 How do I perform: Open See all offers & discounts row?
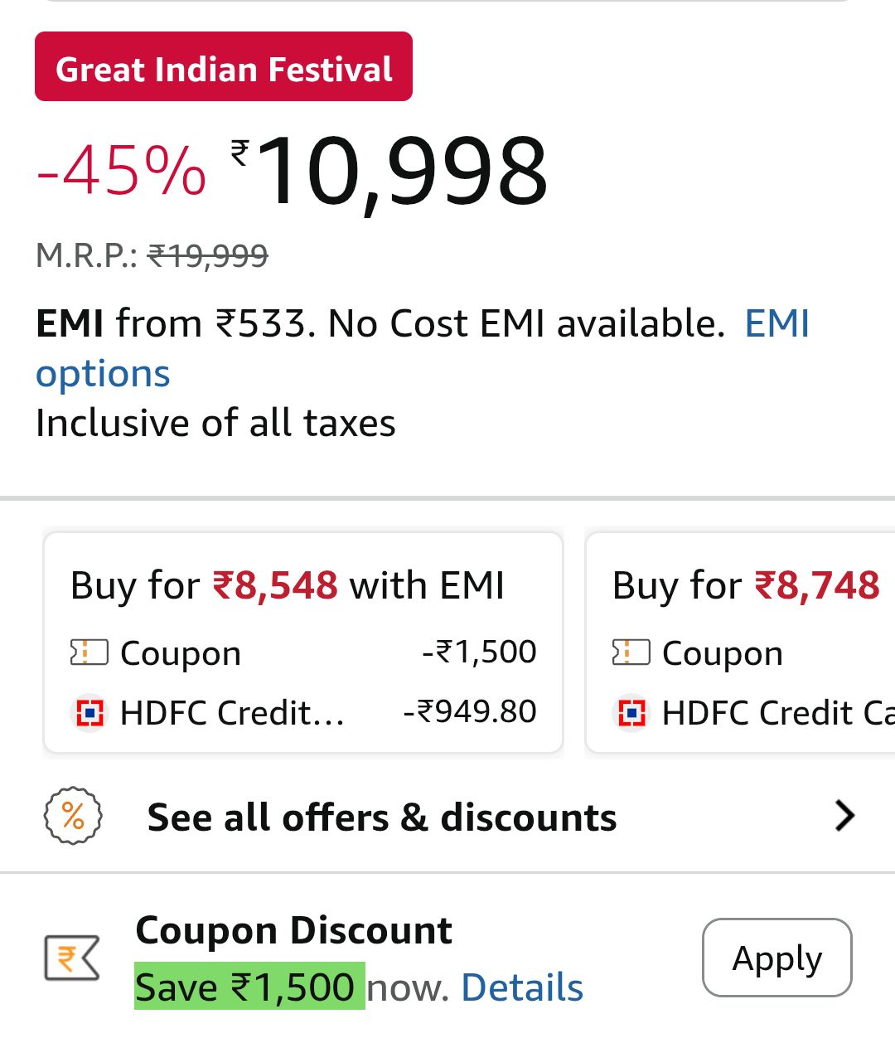click(x=381, y=817)
